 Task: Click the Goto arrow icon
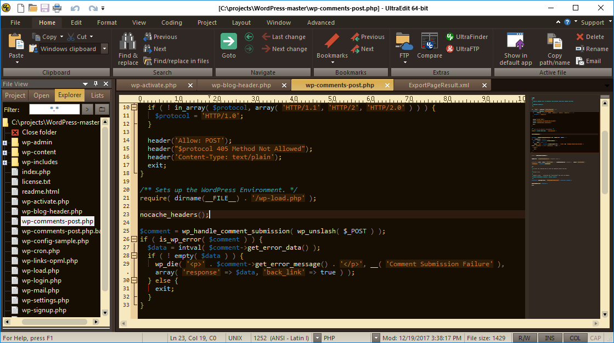(229, 42)
